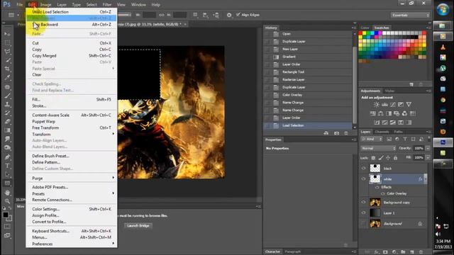Toggle the Align Edges checkbox

(238, 14)
